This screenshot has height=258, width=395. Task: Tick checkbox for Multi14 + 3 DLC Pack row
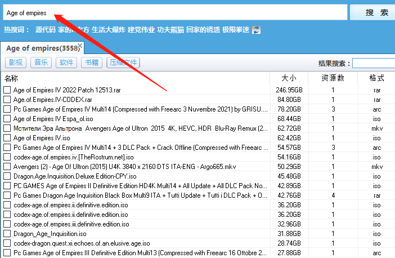coord(7,147)
